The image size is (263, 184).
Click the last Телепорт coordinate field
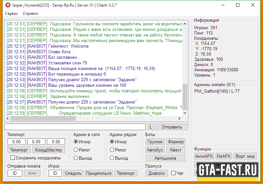pyautogui.click(x=56, y=142)
